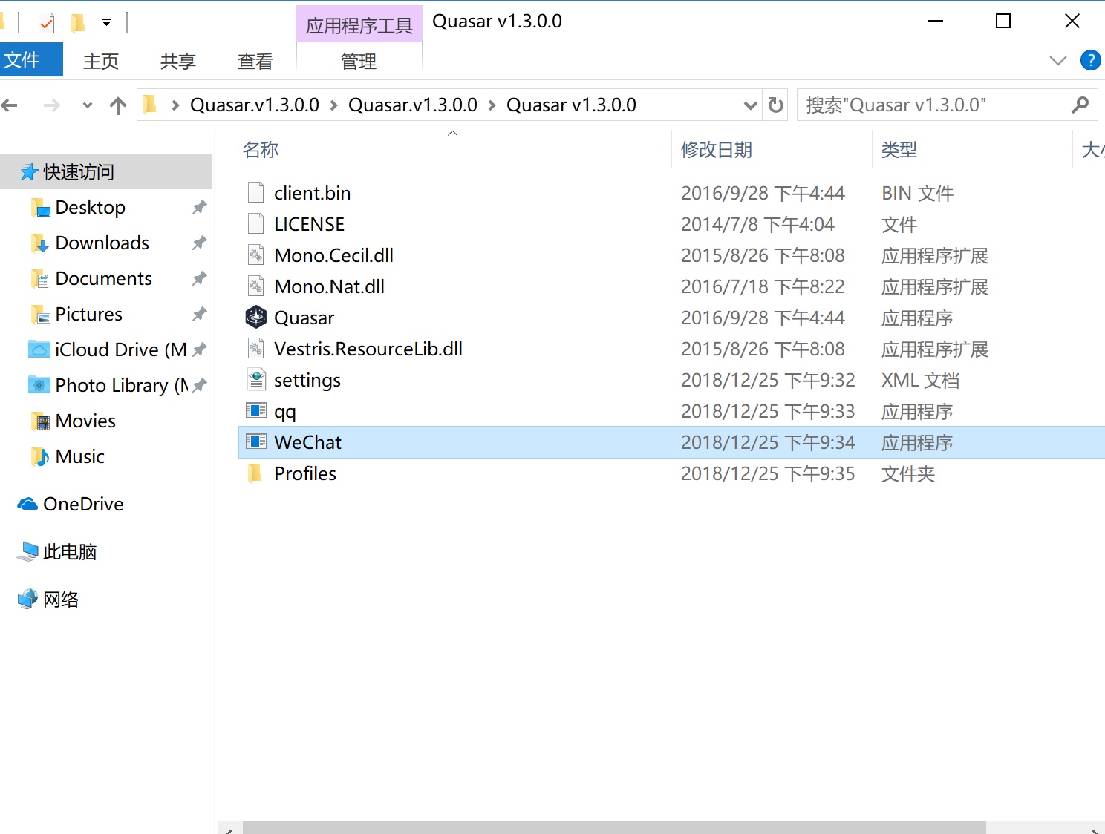This screenshot has width=1105, height=834.
Task: Open the WeChat executable
Action: pyautogui.click(x=307, y=441)
